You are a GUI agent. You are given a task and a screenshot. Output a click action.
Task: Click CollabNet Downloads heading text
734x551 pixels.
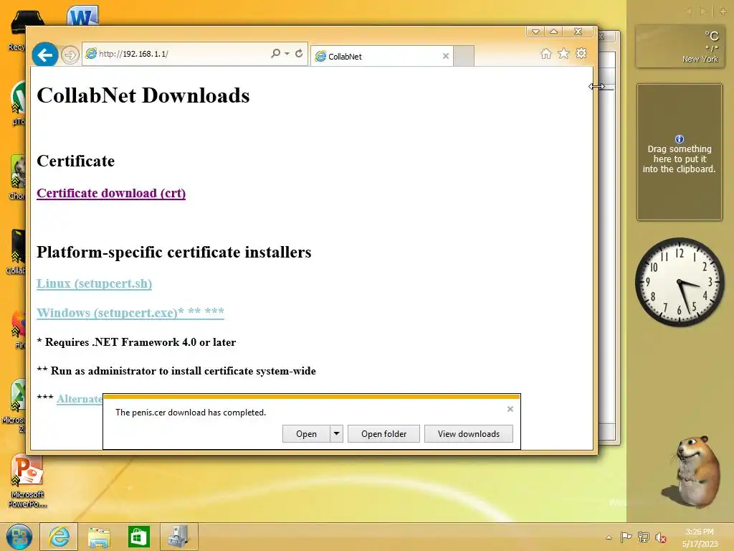click(143, 95)
